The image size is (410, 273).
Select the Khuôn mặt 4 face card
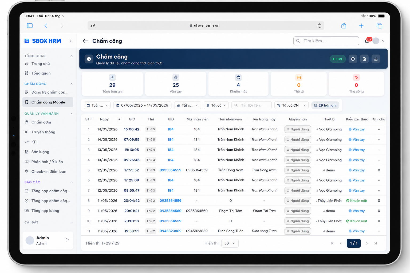pyautogui.click(x=238, y=84)
